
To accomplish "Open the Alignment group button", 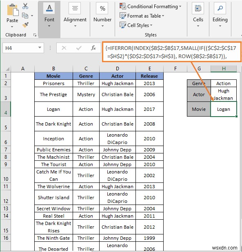I will [x=75, y=15].
